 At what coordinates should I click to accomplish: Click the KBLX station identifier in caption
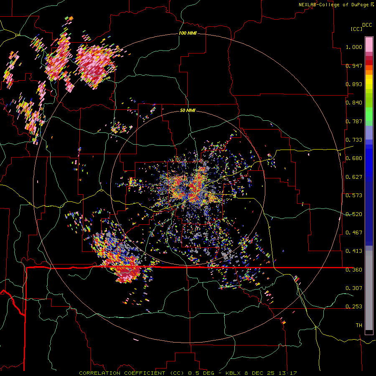(x=233, y=373)
